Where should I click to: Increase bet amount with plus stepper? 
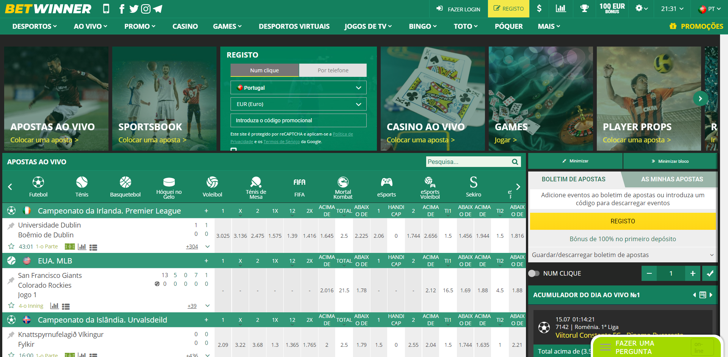[x=692, y=273]
